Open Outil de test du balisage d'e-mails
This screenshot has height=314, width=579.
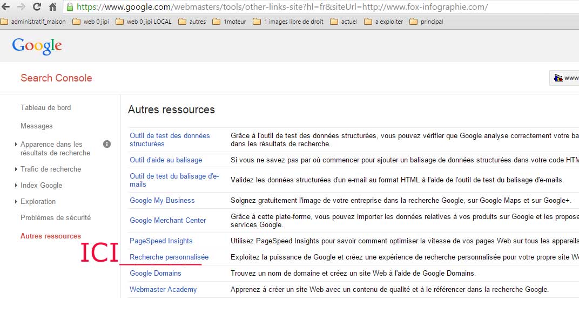pos(174,180)
